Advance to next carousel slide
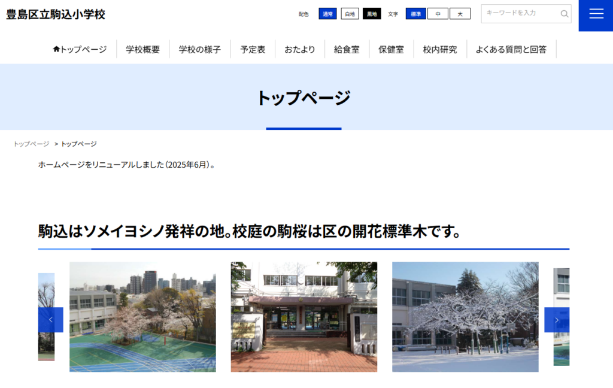 pyautogui.click(x=557, y=320)
